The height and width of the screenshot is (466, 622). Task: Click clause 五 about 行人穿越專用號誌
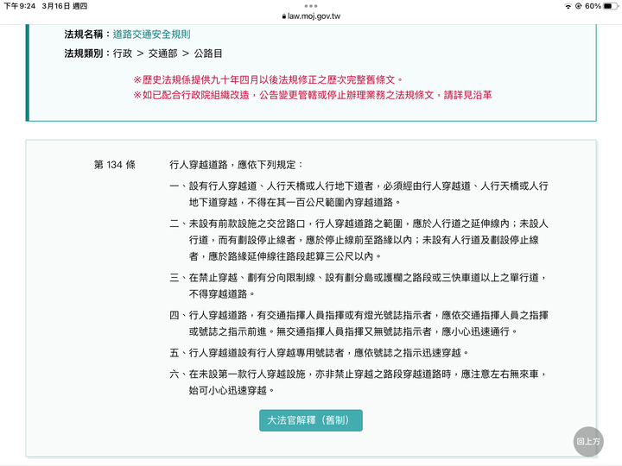pyautogui.click(x=320, y=353)
